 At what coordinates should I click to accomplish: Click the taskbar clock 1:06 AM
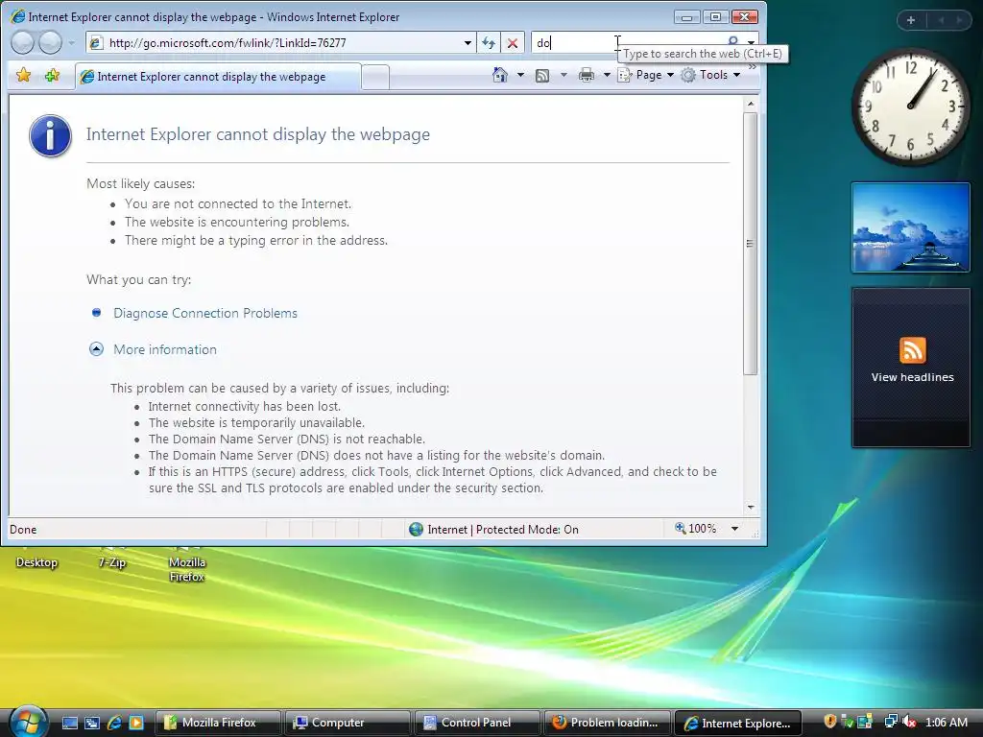click(x=946, y=723)
